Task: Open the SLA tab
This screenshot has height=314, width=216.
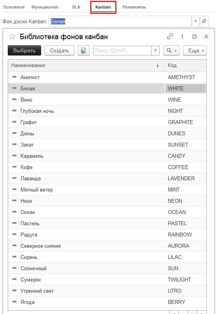Action: (x=76, y=7)
